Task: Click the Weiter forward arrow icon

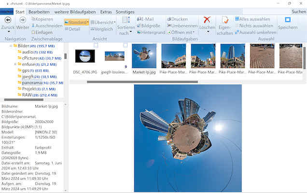Action: point(22,20)
